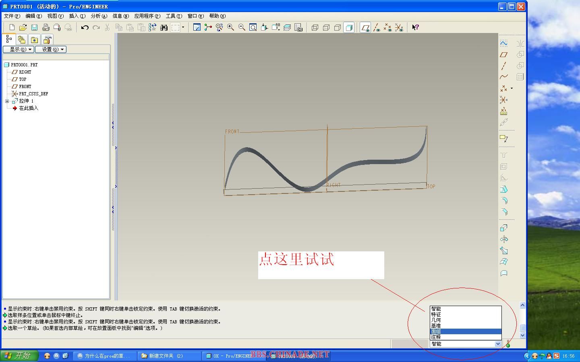Image resolution: width=580 pixels, height=362 pixels.
Task: Enable shaded display mode
Action: (349, 27)
